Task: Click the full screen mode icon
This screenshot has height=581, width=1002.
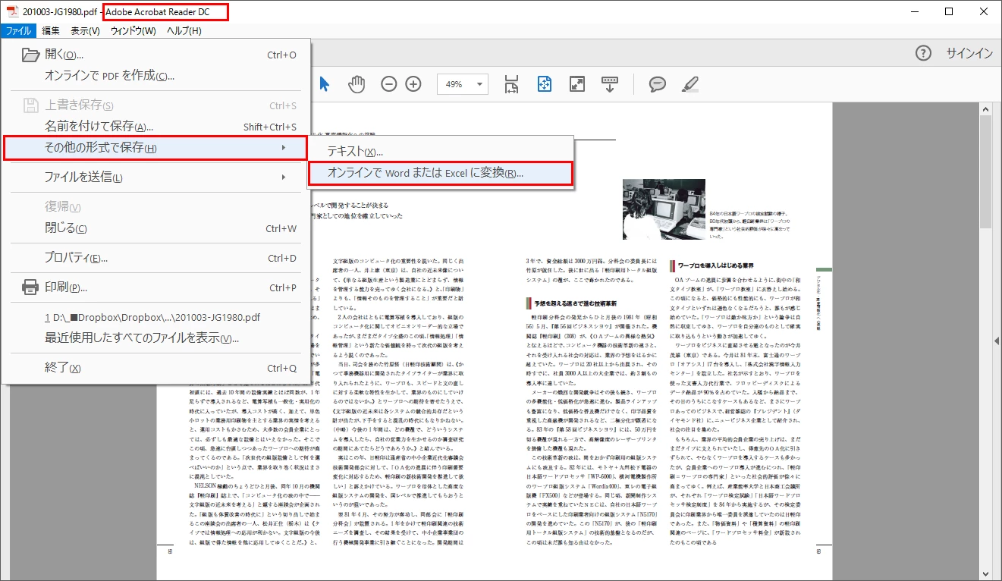Action: 576,84
